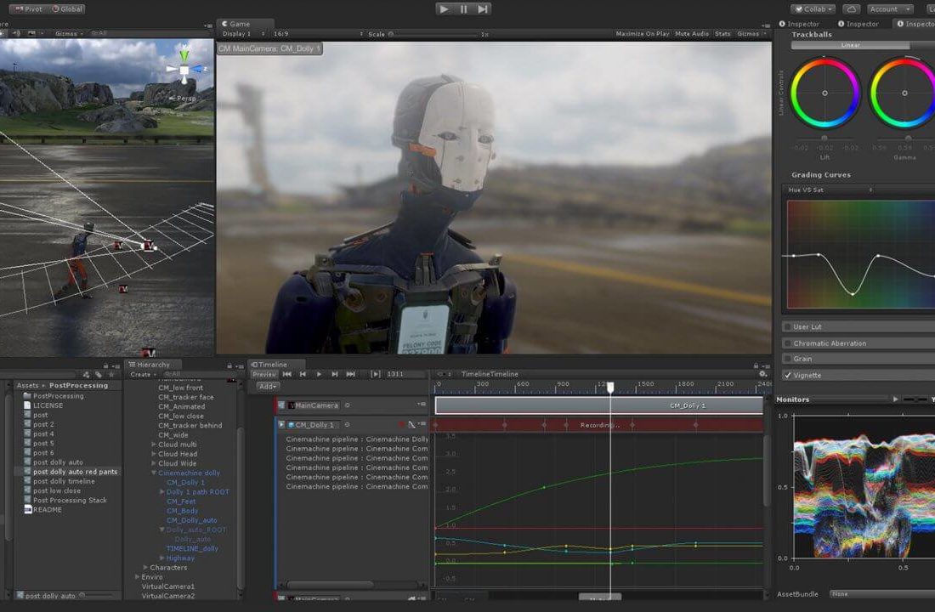Go to the next frame in Timeline
935x612 pixels.
pyautogui.click(x=335, y=374)
